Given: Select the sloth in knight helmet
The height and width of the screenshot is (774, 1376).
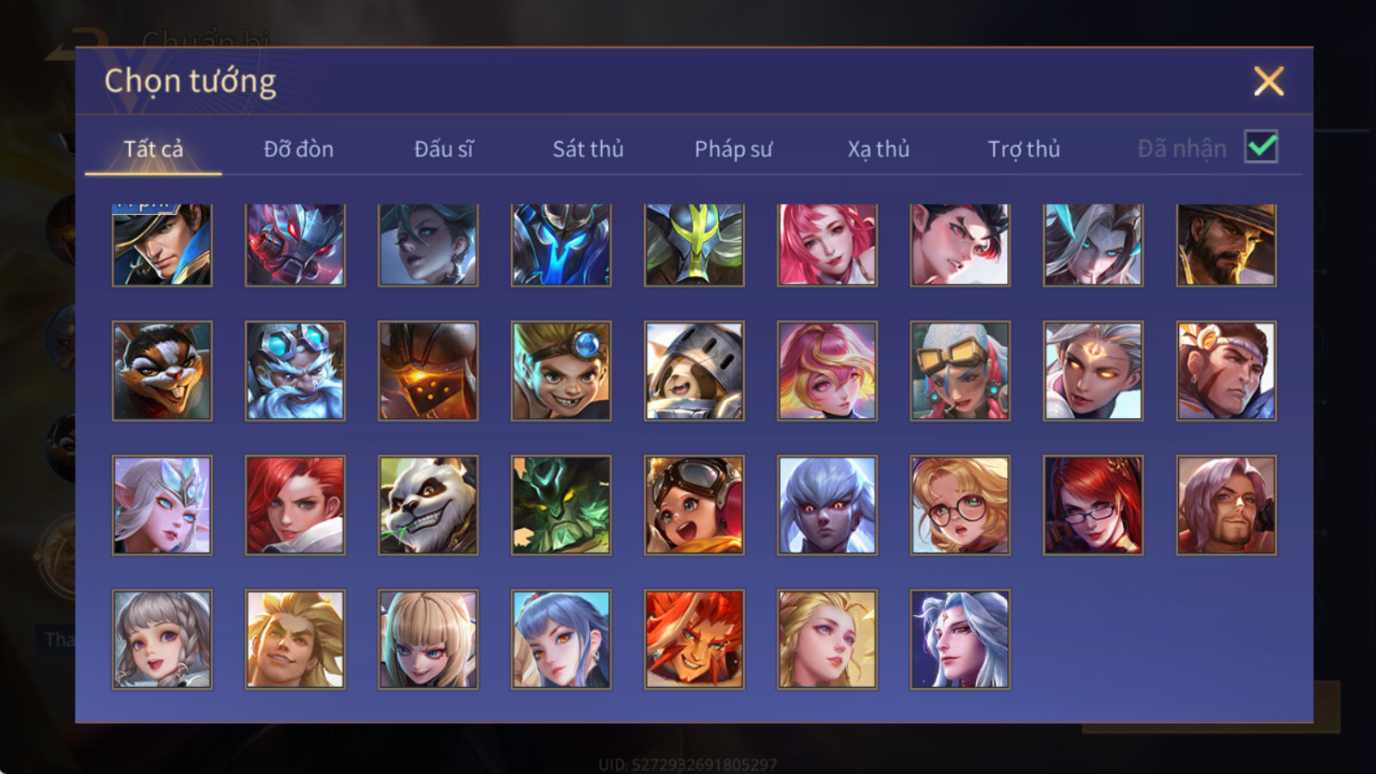Looking at the screenshot, I should [x=694, y=371].
